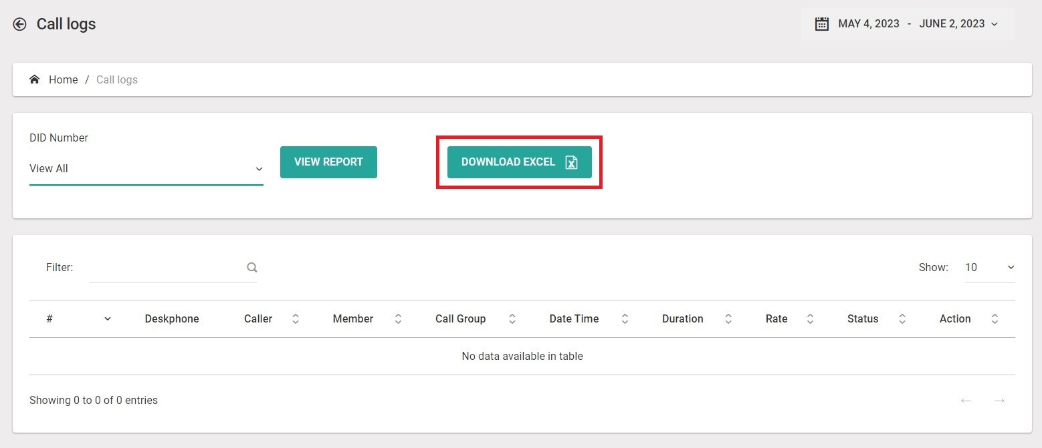
Task: Sort table by Rate column arrows
Action: click(x=810, y=319)
